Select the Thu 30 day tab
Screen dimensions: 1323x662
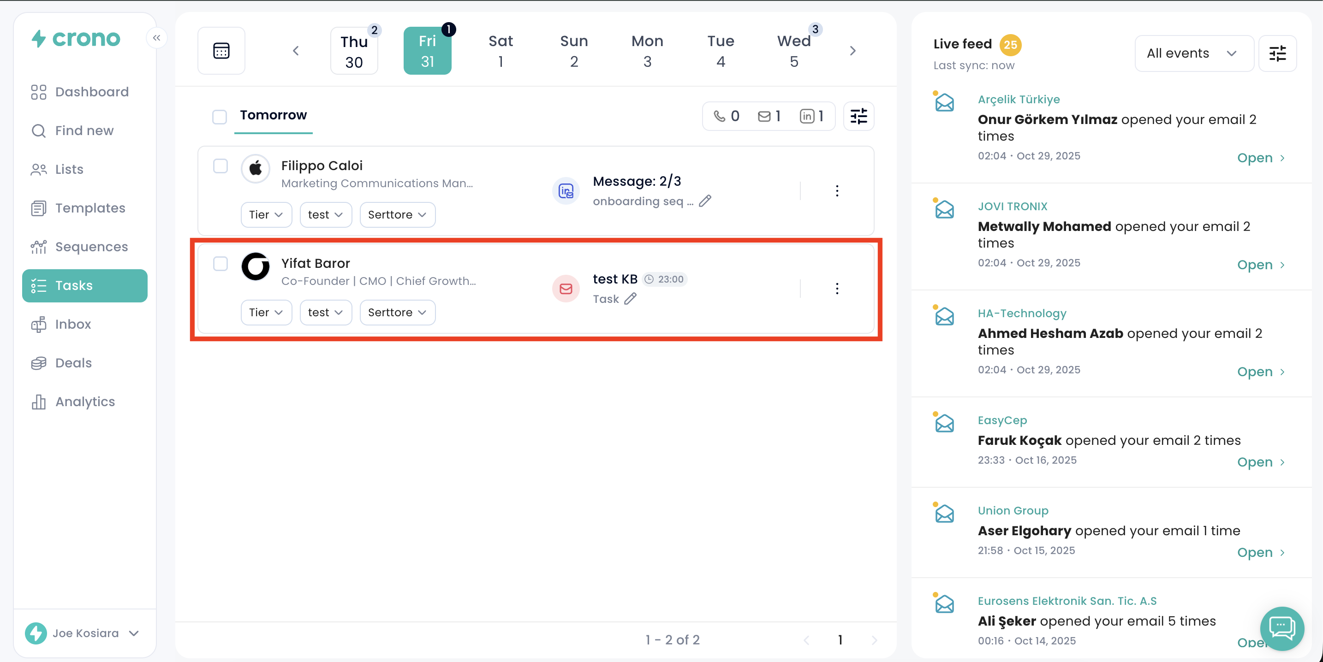354,51
